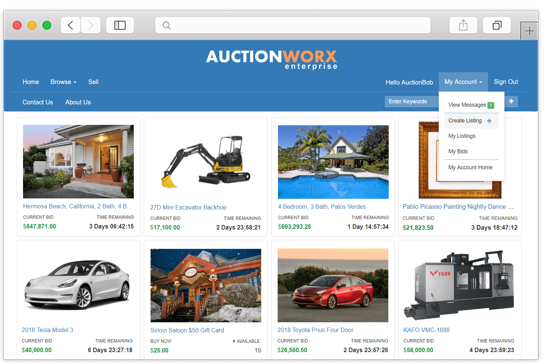Open the 2018 Tesla Model 3 listing
This screenshot has width=550, height=364.
48,330
